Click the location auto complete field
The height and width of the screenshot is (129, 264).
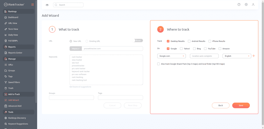point(204,56)
